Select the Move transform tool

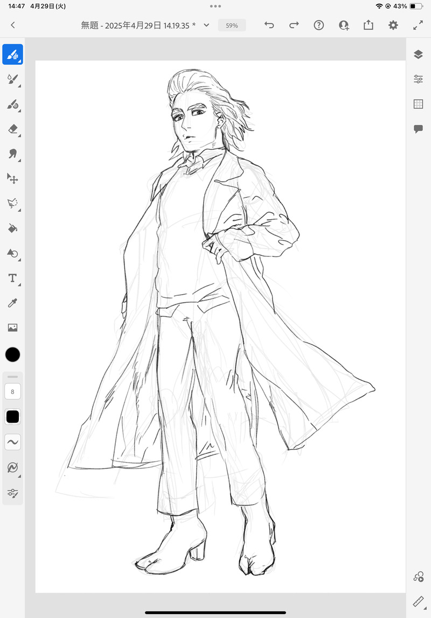(12, 179)
